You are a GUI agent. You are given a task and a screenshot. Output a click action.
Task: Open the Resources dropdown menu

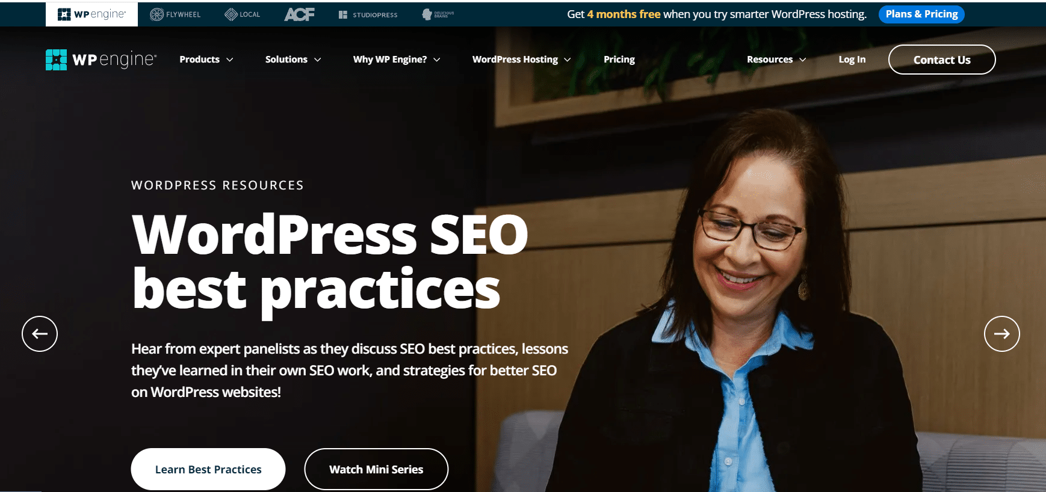(x=776, y=60)
